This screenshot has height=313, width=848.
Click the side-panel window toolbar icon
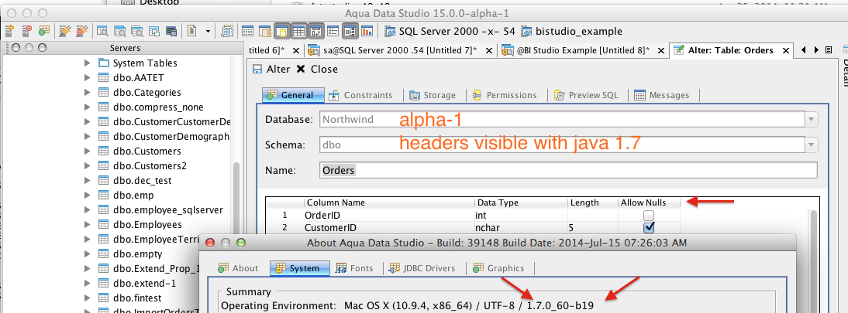click(x=264, y=31)
